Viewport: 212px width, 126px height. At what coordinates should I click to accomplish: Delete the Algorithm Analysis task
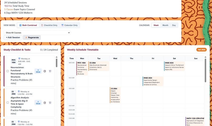[x=50, y=103]
